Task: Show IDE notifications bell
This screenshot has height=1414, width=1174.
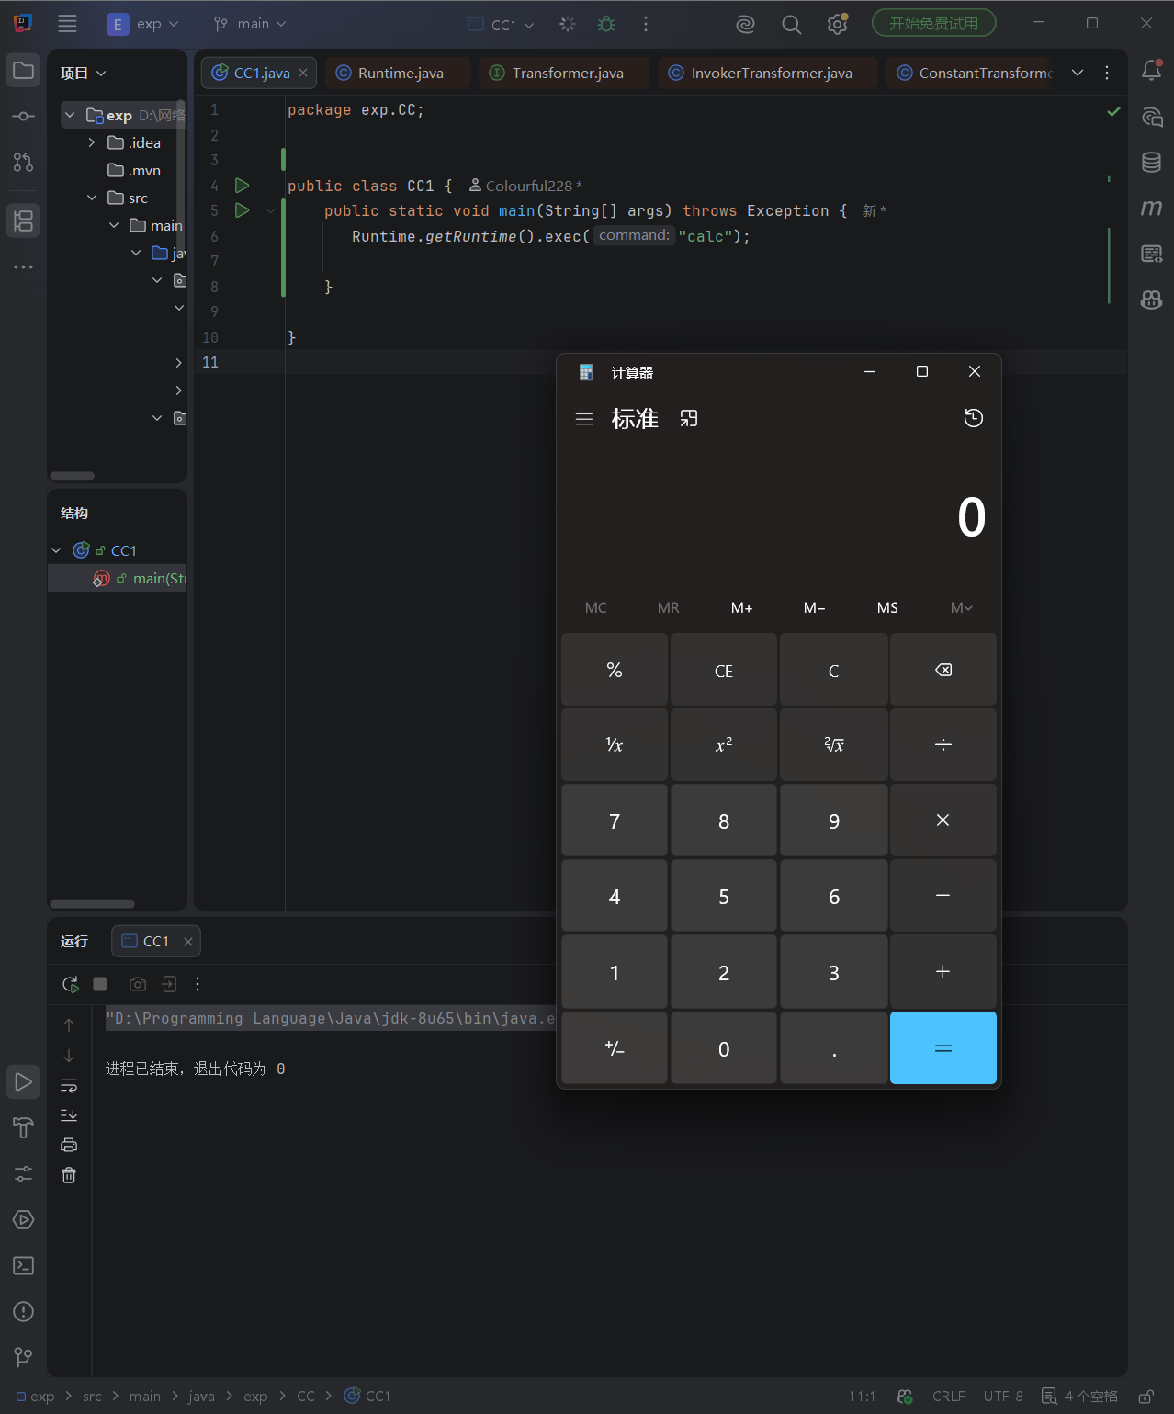Action: (1151, 71)
